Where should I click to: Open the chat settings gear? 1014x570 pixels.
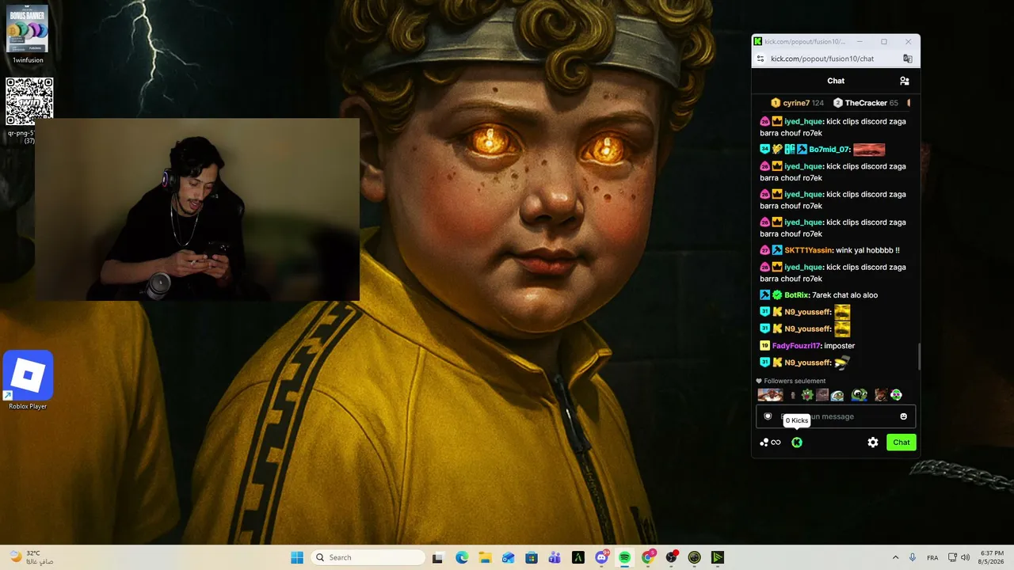[x=873, y=443]
